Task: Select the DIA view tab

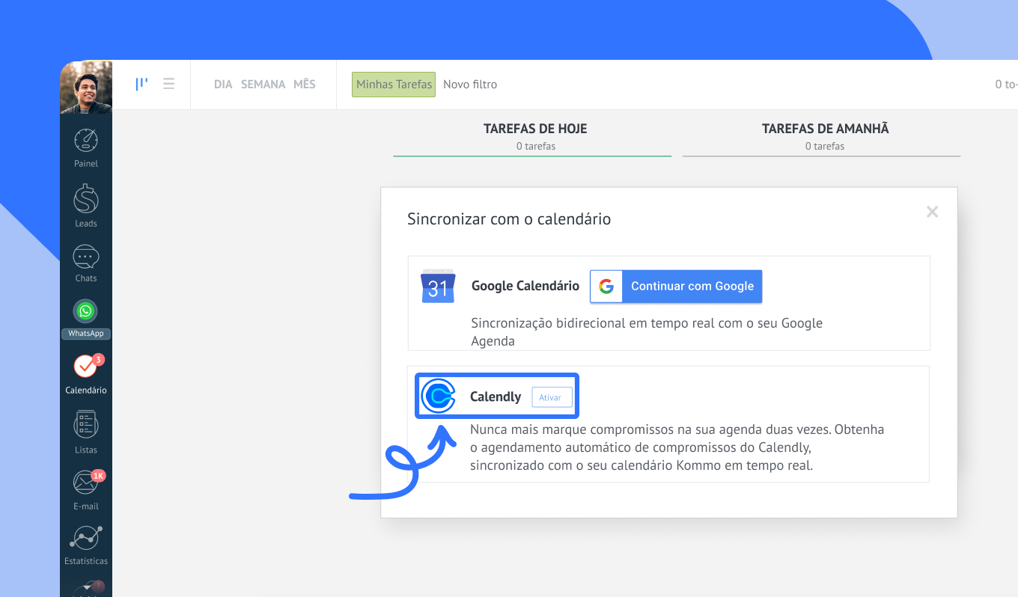Action: pos(223,85)
